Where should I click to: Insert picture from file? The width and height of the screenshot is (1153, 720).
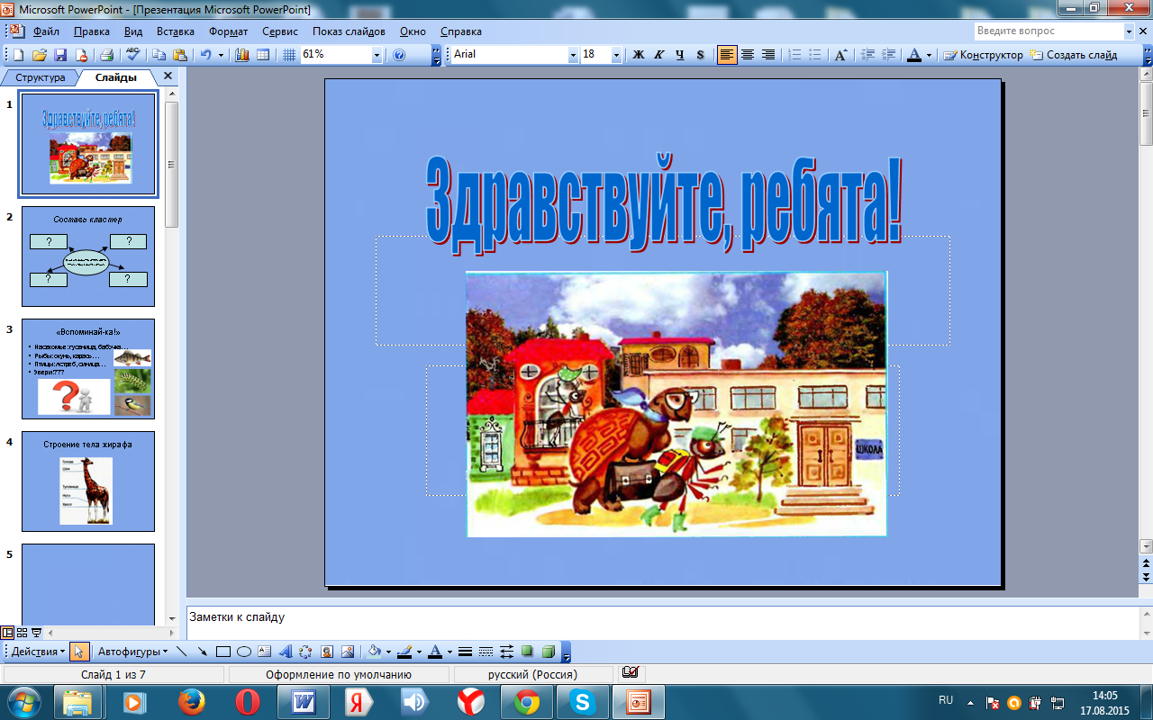click(348, 652)
